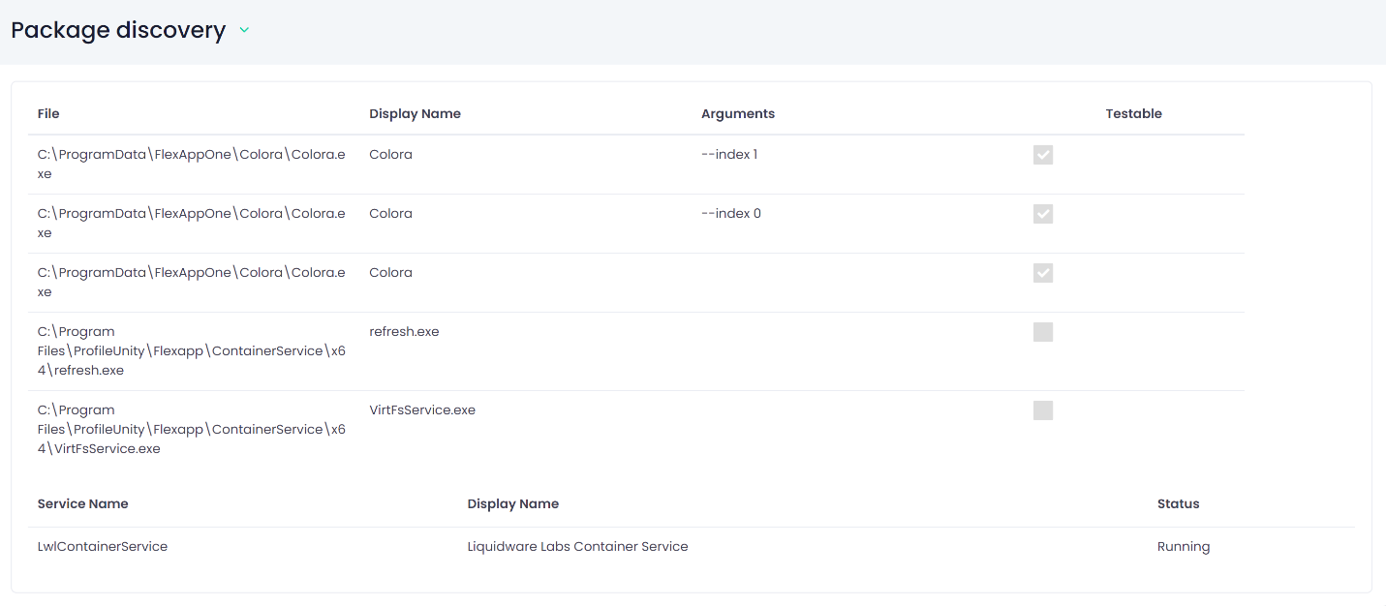The height and width of the screenshot is (606, 1386).
Task: Click Display Name header in the files table
Action: pos(415,113)
